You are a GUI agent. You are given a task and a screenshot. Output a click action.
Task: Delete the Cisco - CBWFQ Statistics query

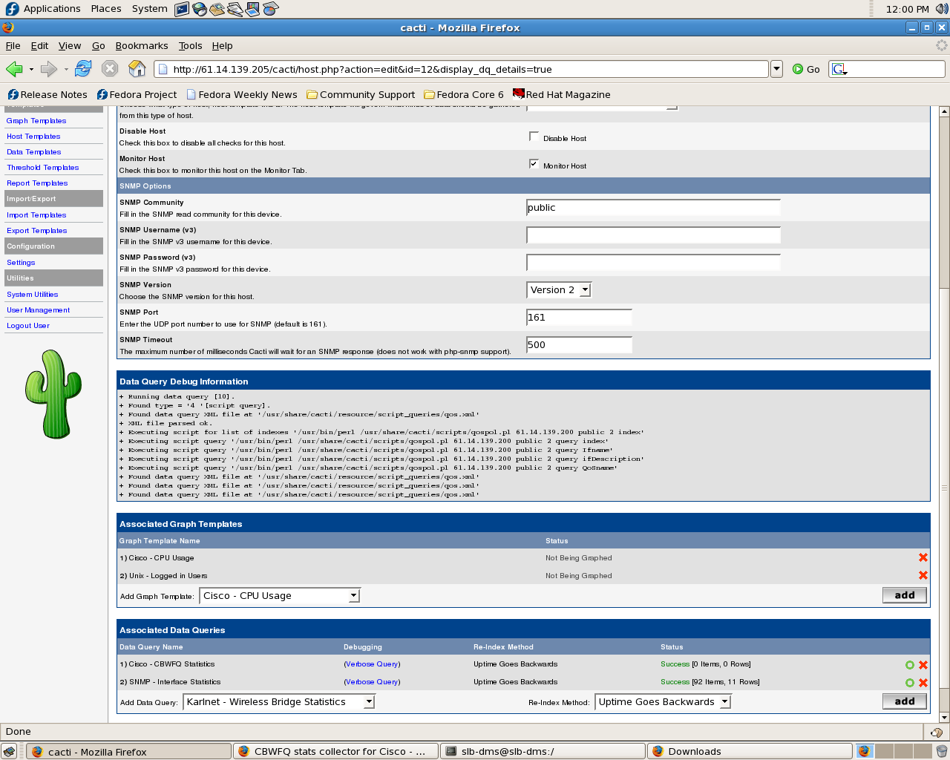(923, 665)
